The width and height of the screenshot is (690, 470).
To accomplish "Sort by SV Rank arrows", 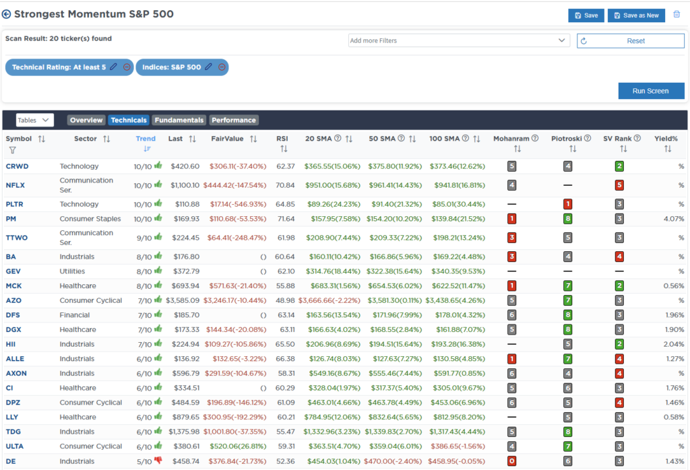I will click(x=623, y=149).
